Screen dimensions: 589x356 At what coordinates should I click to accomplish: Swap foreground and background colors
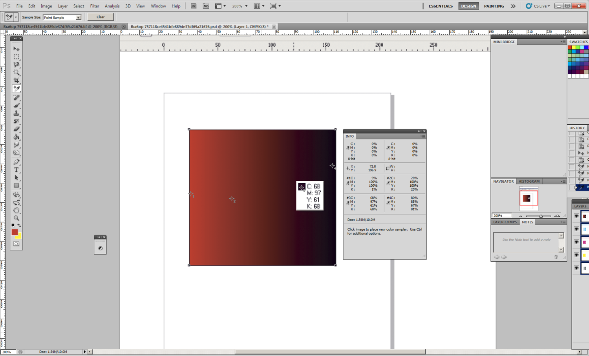[x=19, y=226]
